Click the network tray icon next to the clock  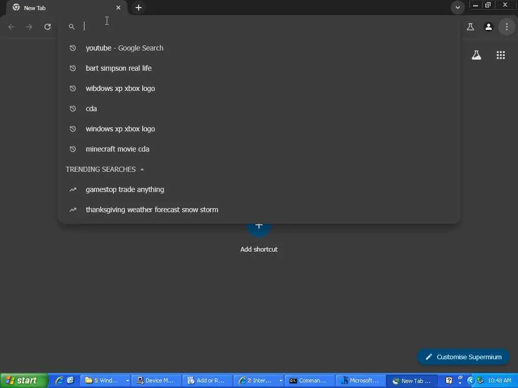coord(481,380)
